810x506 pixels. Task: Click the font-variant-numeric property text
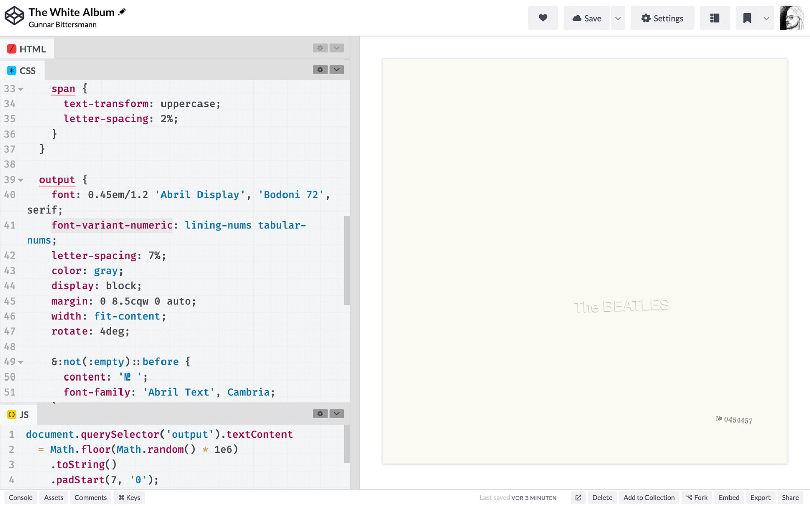(112, 225)
